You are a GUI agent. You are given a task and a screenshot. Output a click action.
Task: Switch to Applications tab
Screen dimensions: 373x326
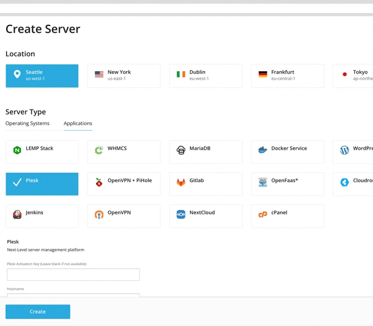click(x=78, y=123)
